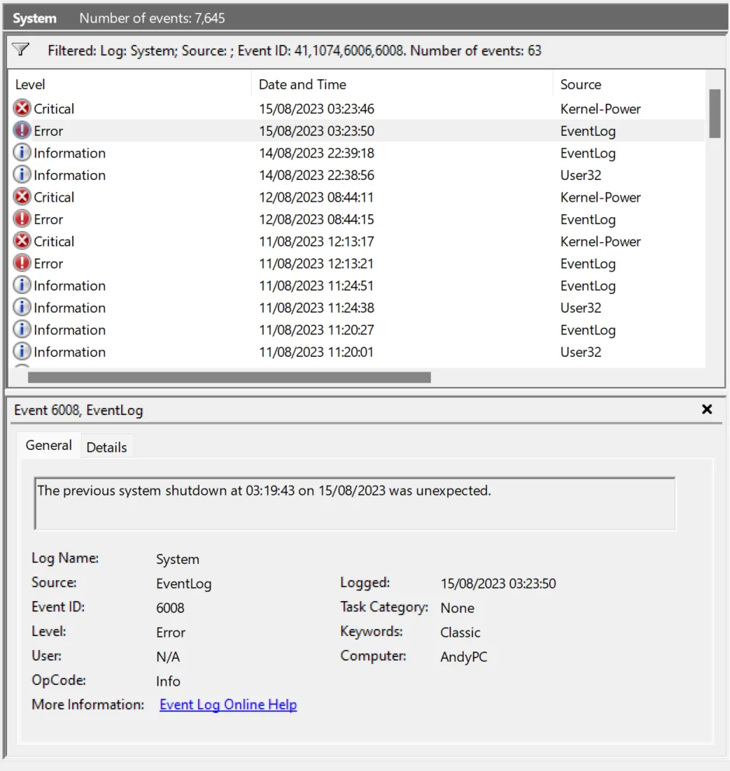Click the Event 6008, EventLog pane title
The height and width of the screenshot is (771, 730).
tap(78, 410)
